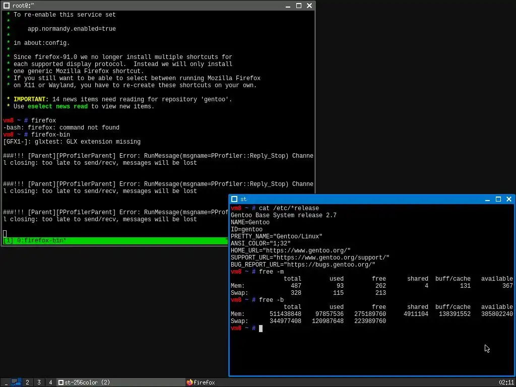The width and height of the screenshot is (516, 387).
Task: Click the ANSI_COLOR="1;32" line
Action: [x=261, y=243]
